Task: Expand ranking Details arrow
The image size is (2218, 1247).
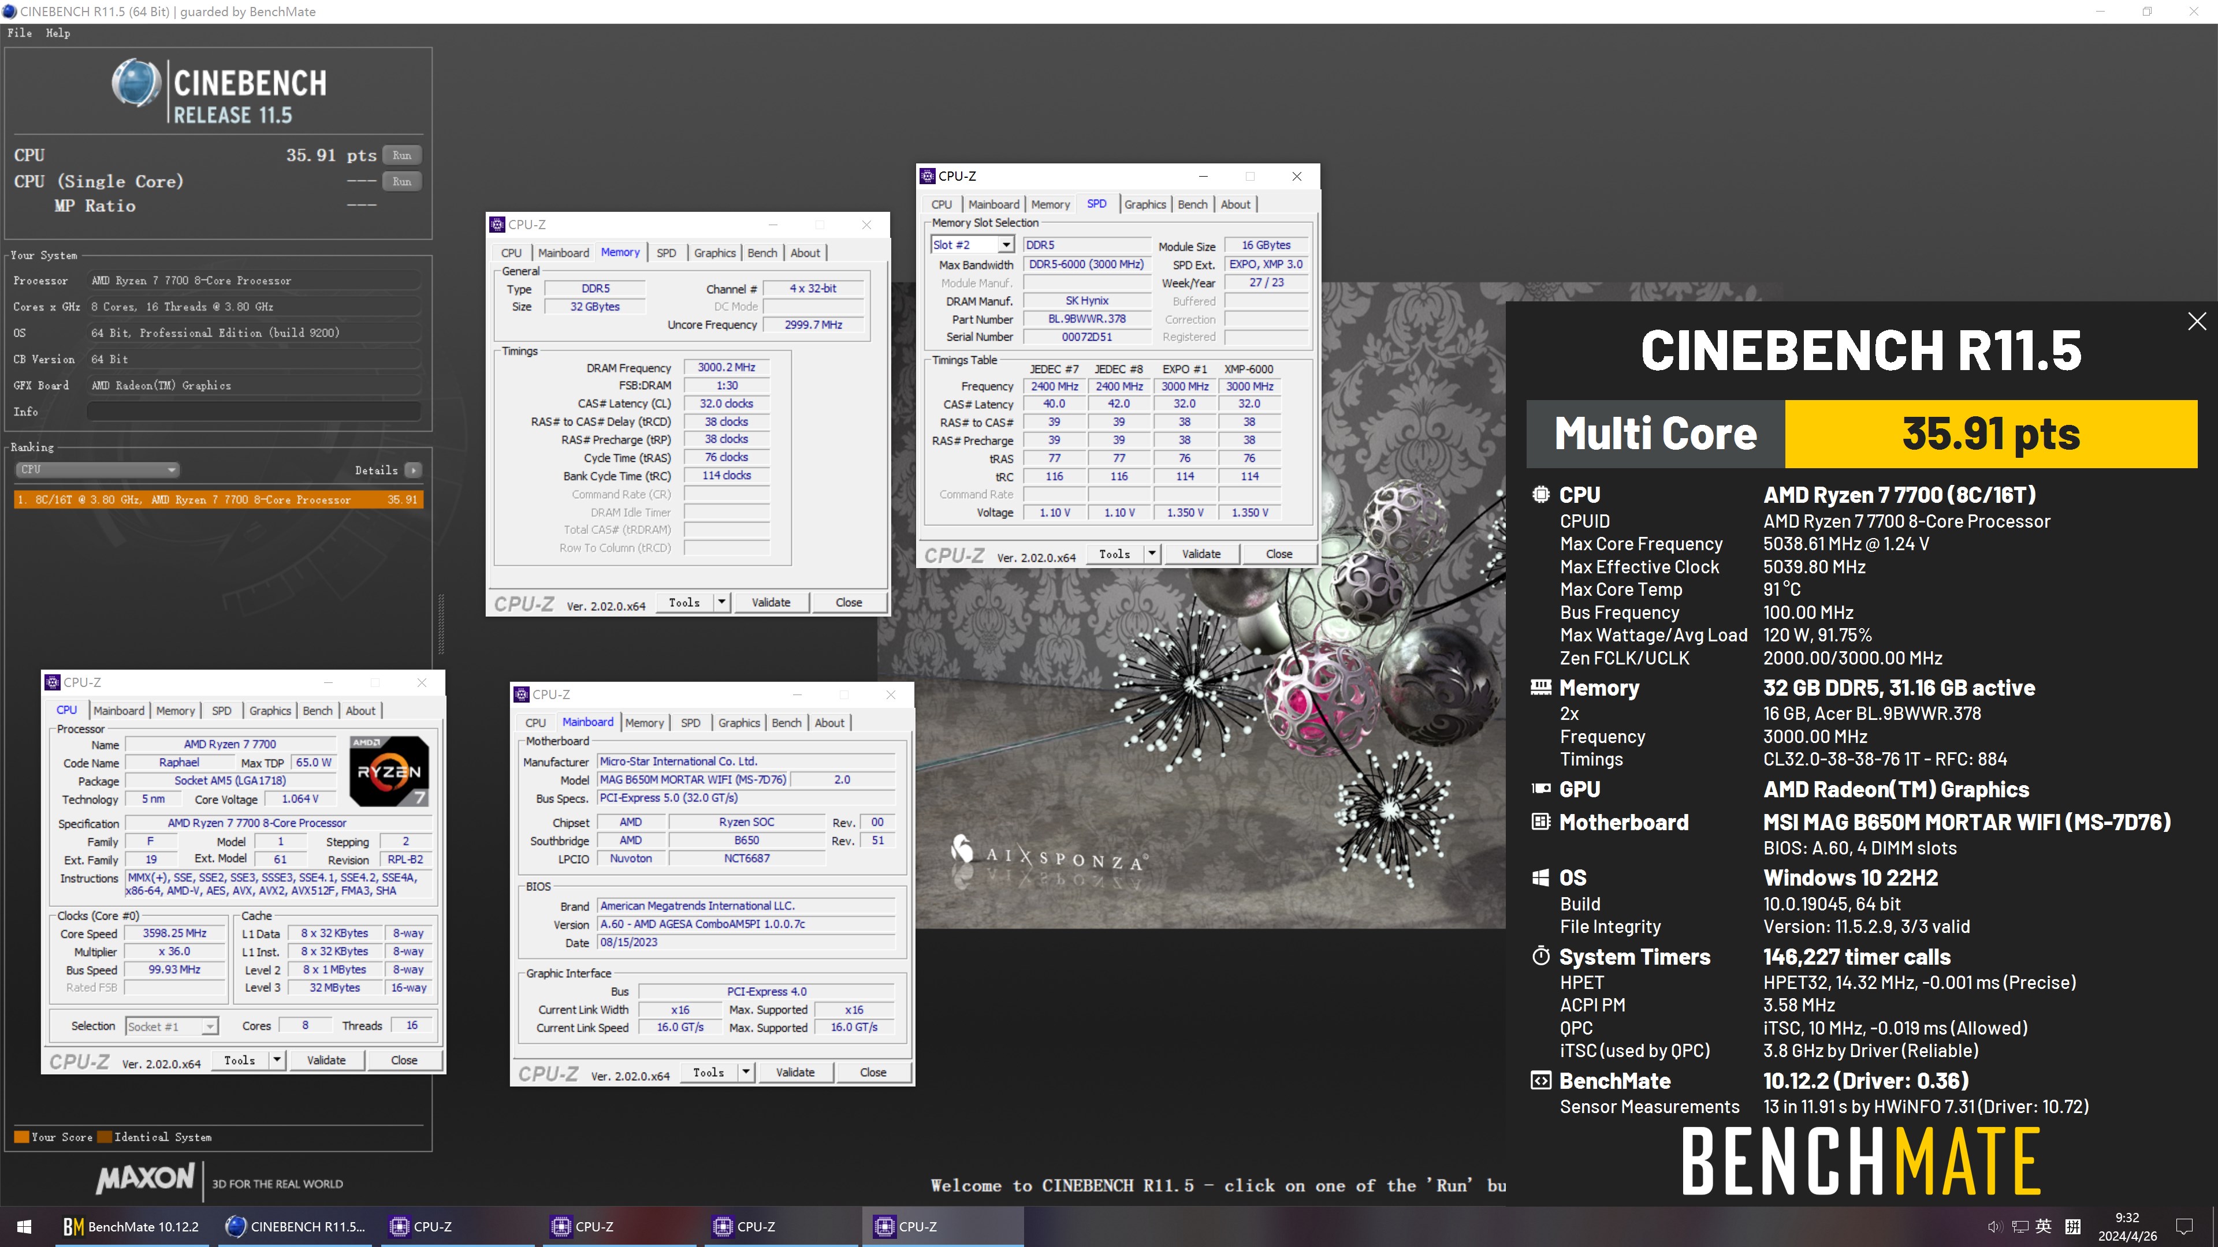Action: click(x=414, y=470)
